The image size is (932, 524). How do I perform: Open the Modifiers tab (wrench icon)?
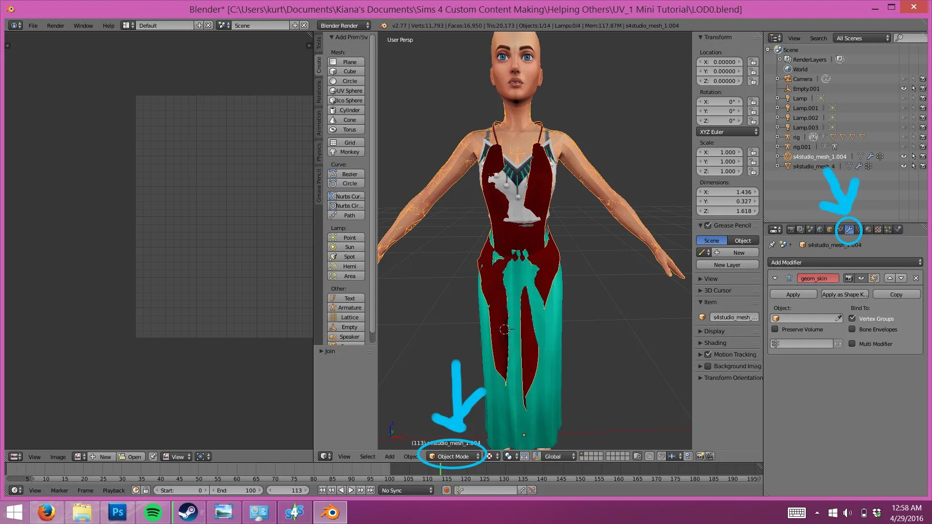pyautogui.click(x=849, y=230)
